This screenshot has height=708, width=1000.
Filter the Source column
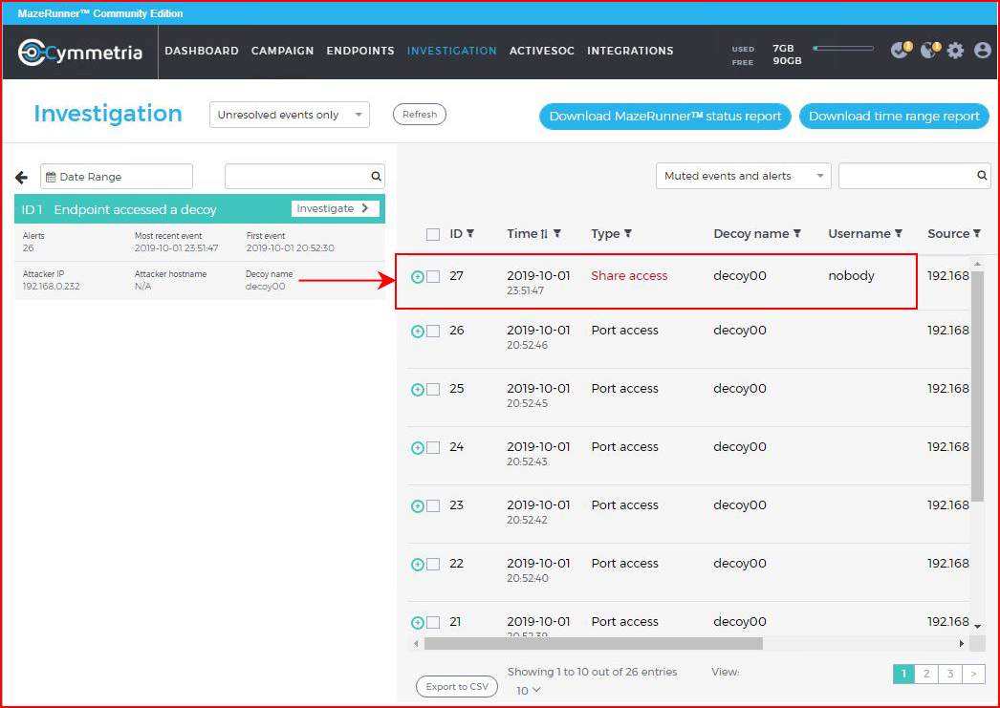pos(977,234)
